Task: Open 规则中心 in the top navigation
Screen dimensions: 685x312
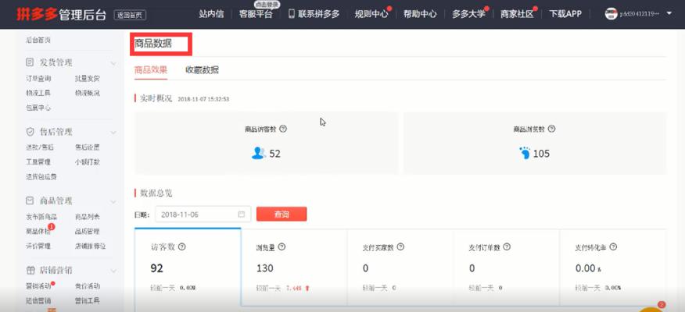Action: pos(371,14)
